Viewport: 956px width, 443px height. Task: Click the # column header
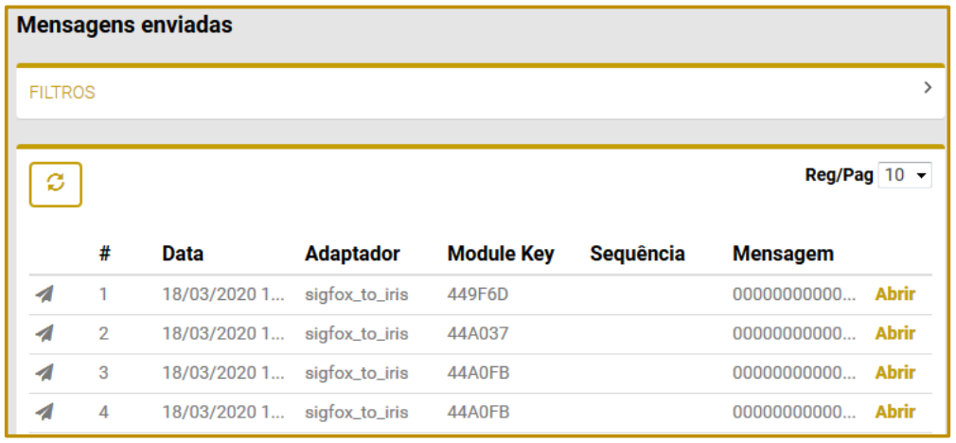pos(105,254)
